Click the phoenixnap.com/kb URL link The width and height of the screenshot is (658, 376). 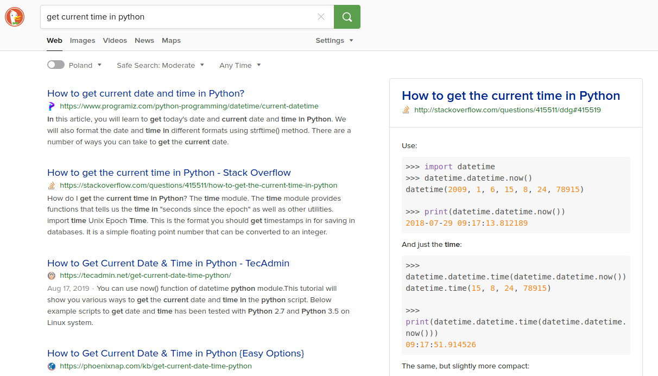(156, 366)
